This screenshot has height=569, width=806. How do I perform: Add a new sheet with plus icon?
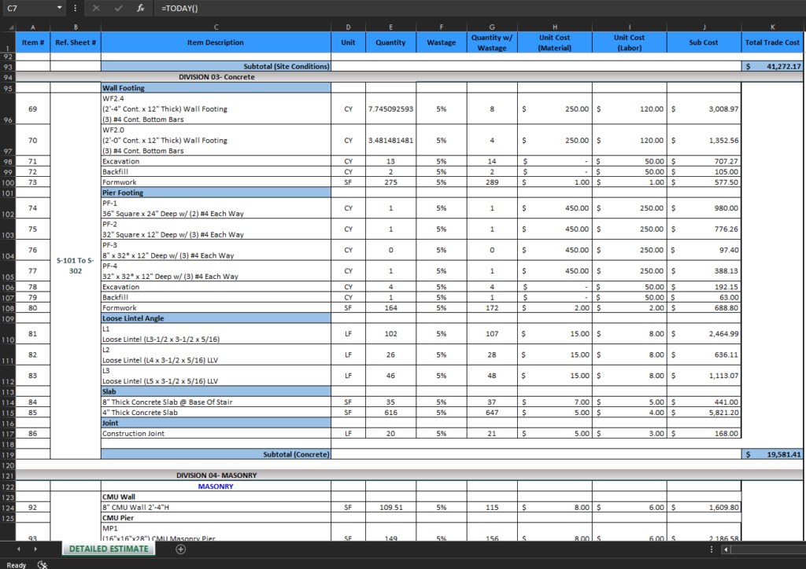pyautogui.click(x=180, y=549)
